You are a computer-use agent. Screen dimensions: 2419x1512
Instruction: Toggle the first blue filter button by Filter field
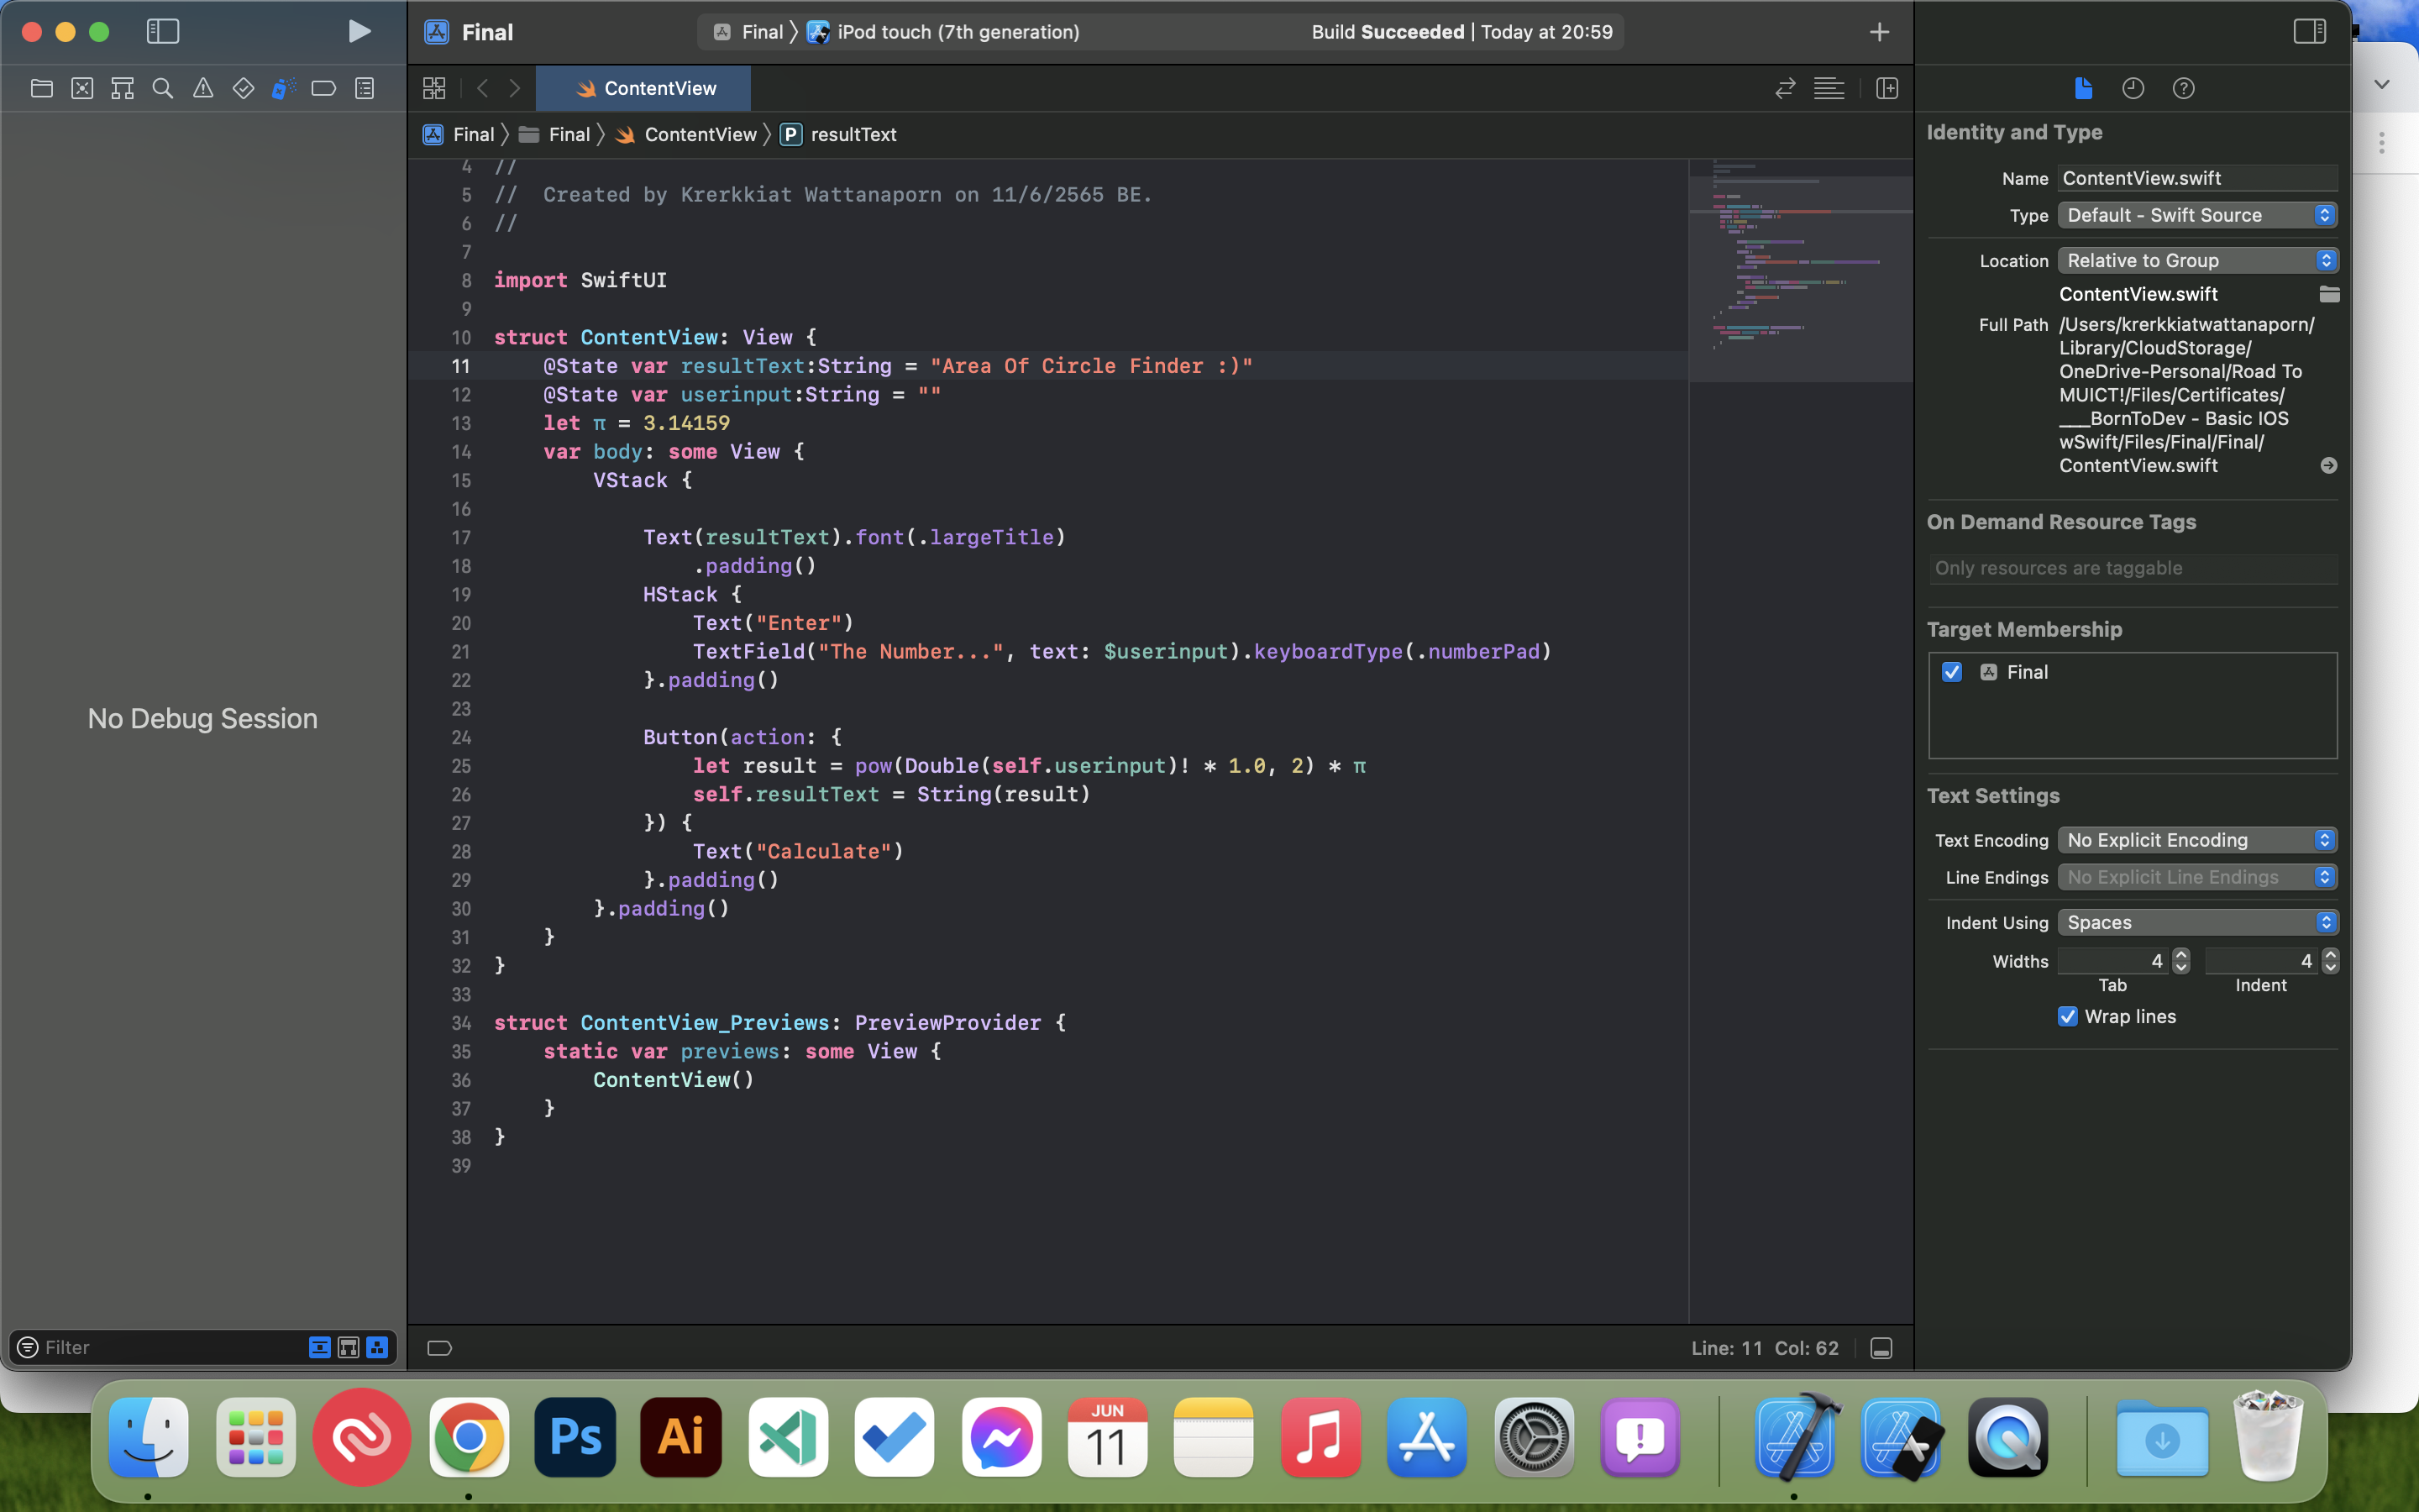[x=320, y=1347]
